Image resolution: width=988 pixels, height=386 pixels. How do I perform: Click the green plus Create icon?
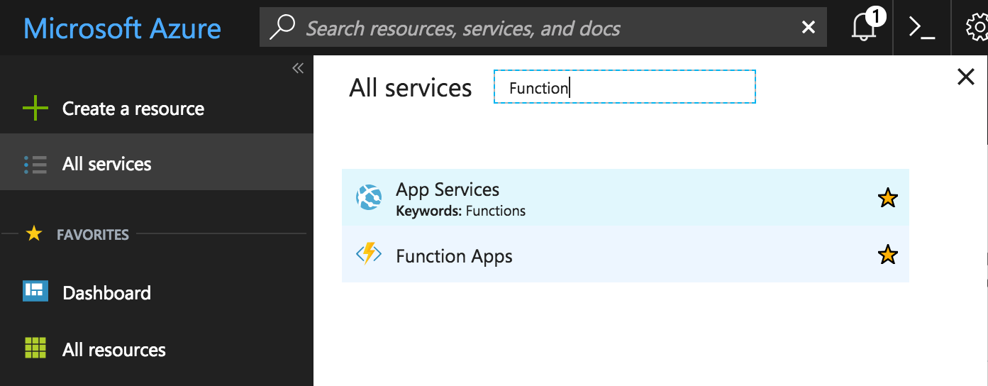35,109
